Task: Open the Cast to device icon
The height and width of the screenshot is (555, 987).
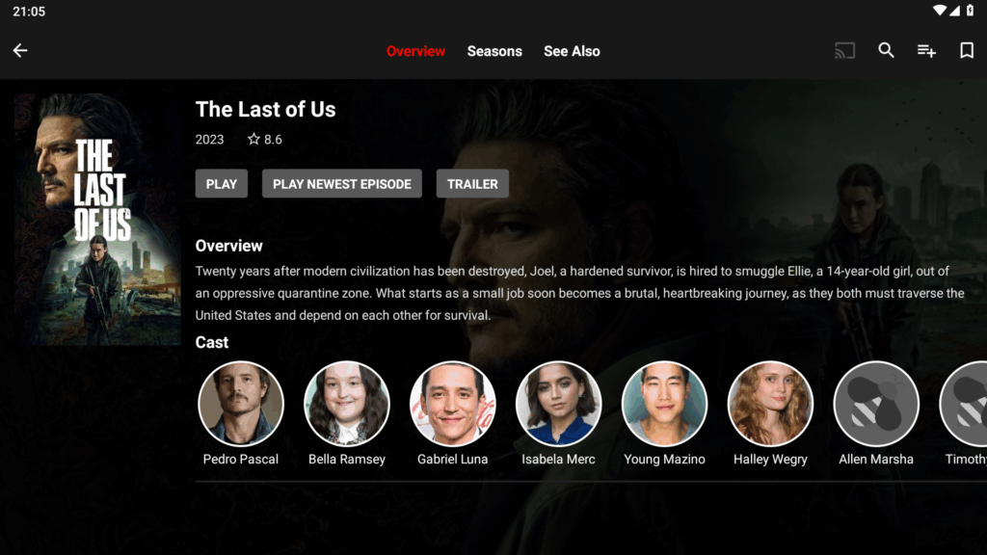Action: click(x=844, y=50)
